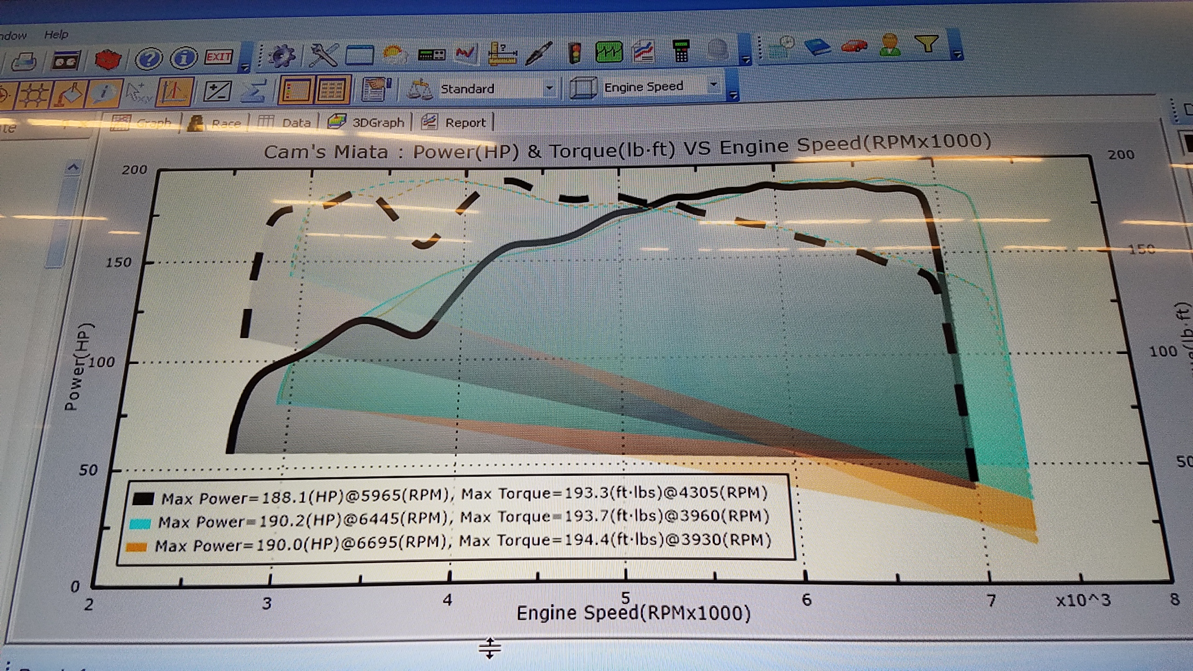Image resolution: width=1193 pixels, height=671 pixels.
Task: Click the red EXIT toolbar icon
Action: (219, 57)
